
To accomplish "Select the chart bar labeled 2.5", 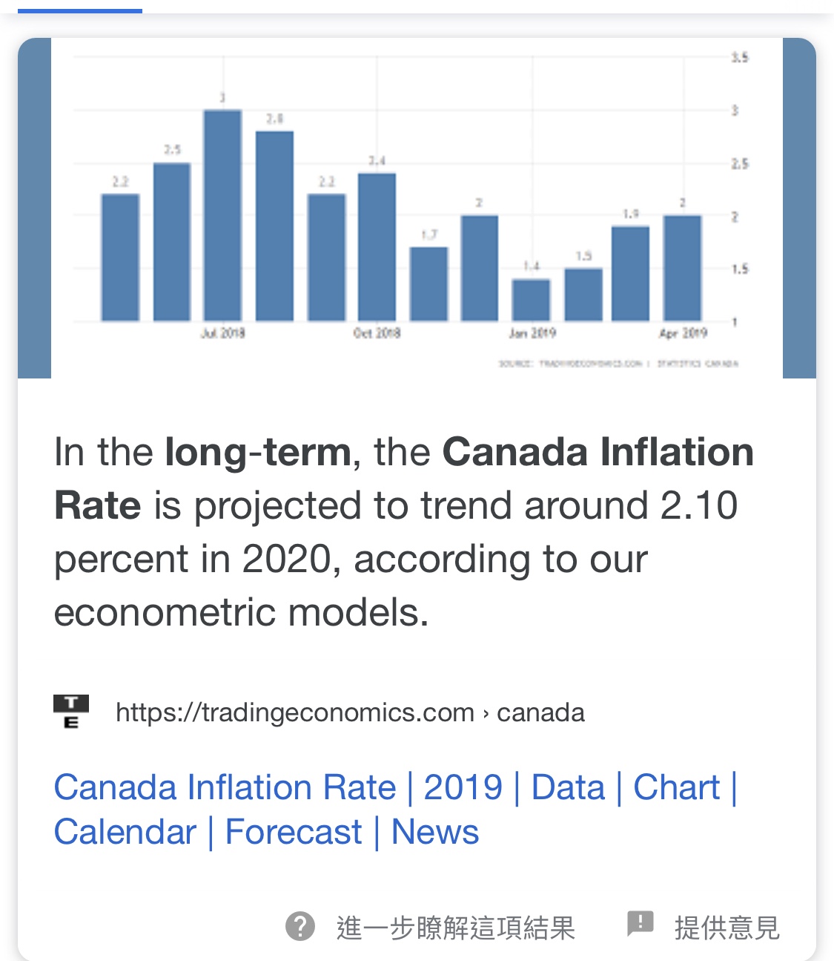I will pyautogui.click(x=172, y=242).
